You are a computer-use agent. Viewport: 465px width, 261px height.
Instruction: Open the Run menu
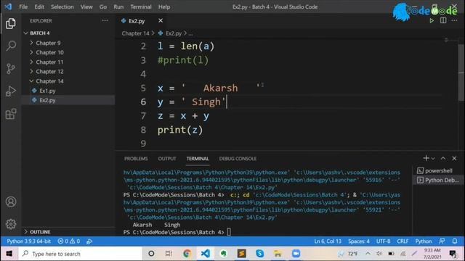118,7
